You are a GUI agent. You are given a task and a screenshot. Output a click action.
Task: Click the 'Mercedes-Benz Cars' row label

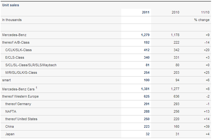click(x=19, y=89)
